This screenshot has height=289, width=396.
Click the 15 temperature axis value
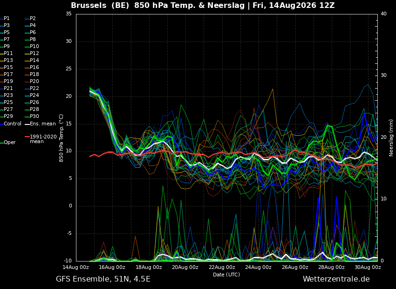tap(68, 124)
